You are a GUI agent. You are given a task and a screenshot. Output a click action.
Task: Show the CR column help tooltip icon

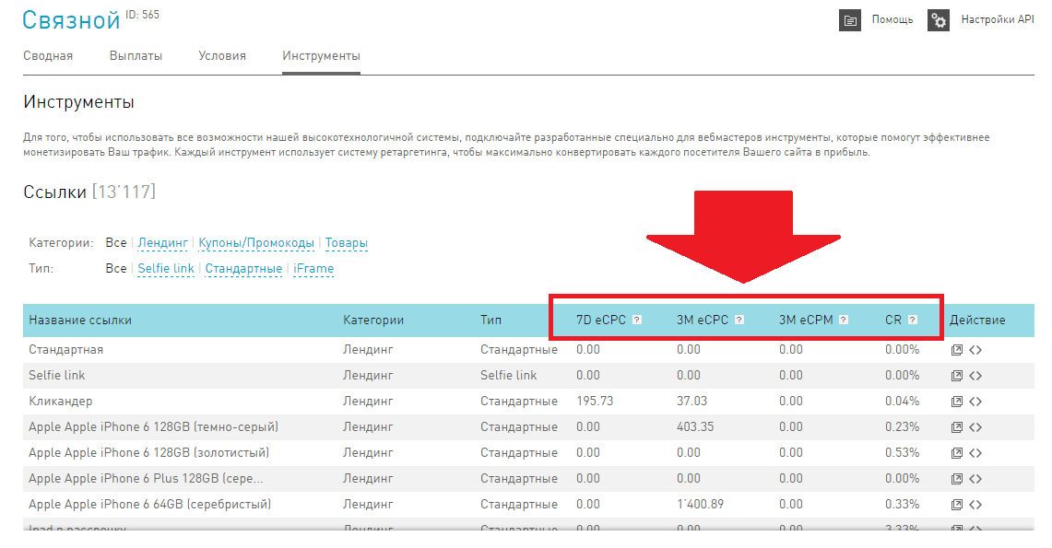tap(912, 321)
